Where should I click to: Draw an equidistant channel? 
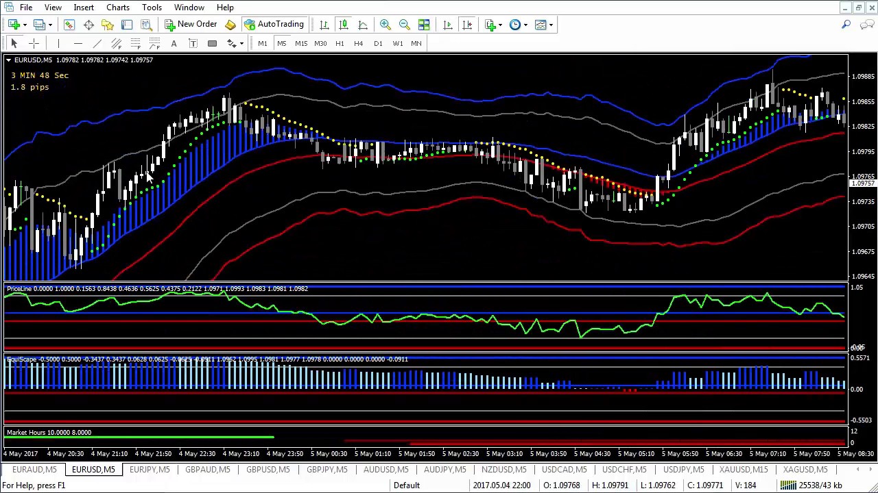116,43
